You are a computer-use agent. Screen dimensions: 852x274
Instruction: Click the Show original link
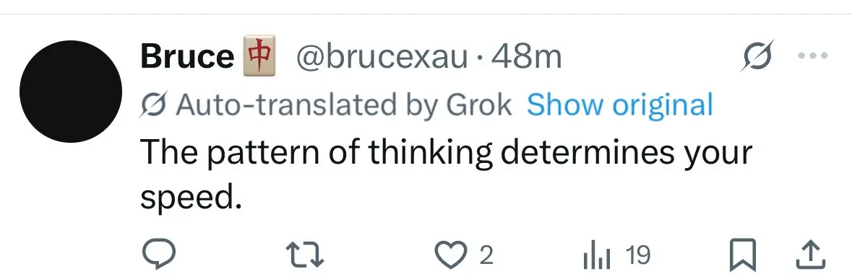click(x=619, y=105)
